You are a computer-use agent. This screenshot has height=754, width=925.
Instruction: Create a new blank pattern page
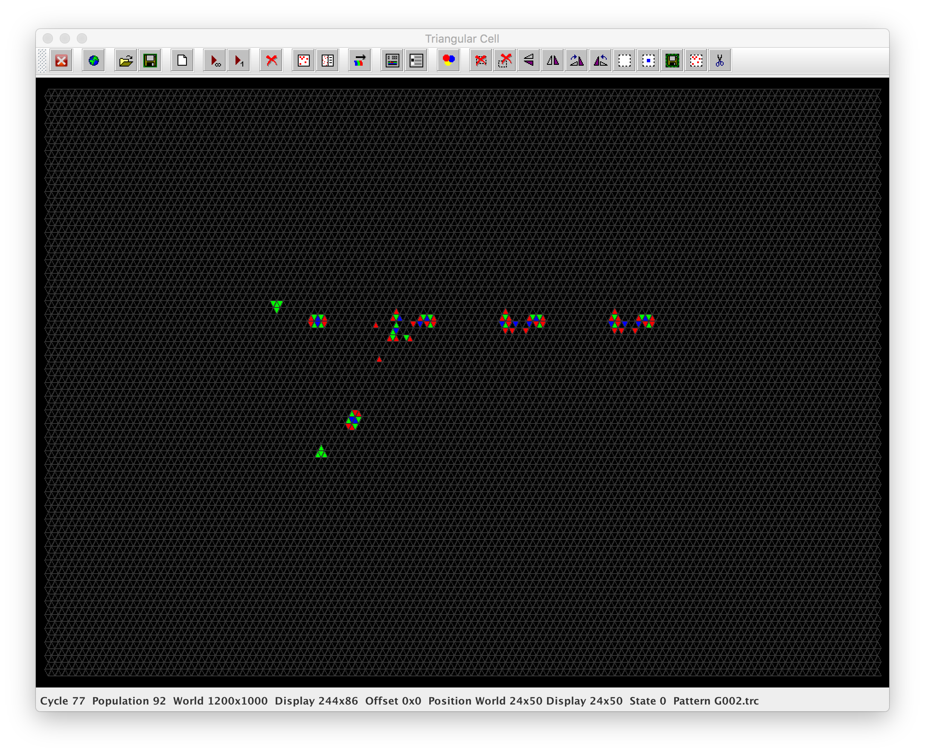pyautogui.click(x=182, y=61)
